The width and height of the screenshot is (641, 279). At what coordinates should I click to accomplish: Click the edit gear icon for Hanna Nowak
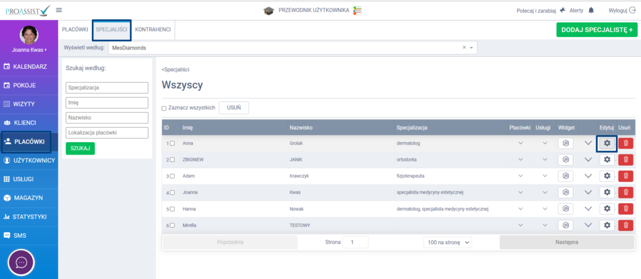pos(607,208)
